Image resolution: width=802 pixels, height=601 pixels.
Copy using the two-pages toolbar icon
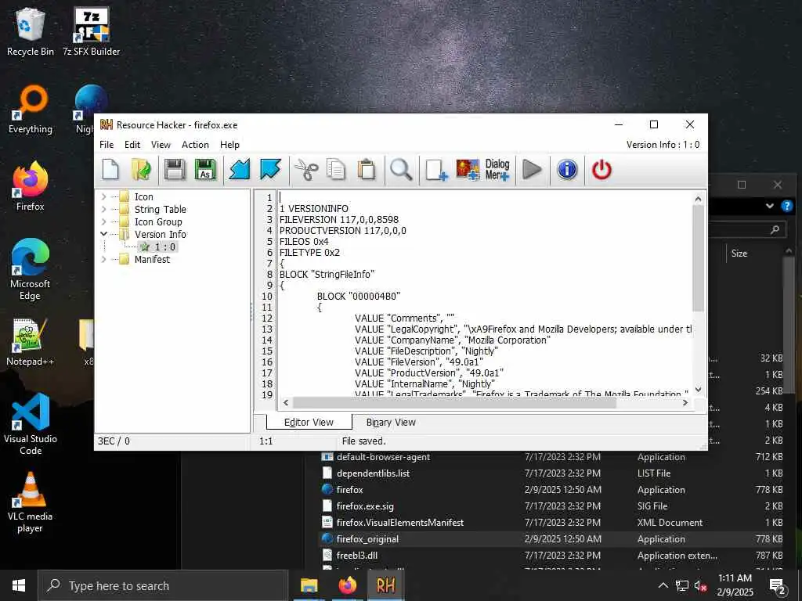(336, 170)
